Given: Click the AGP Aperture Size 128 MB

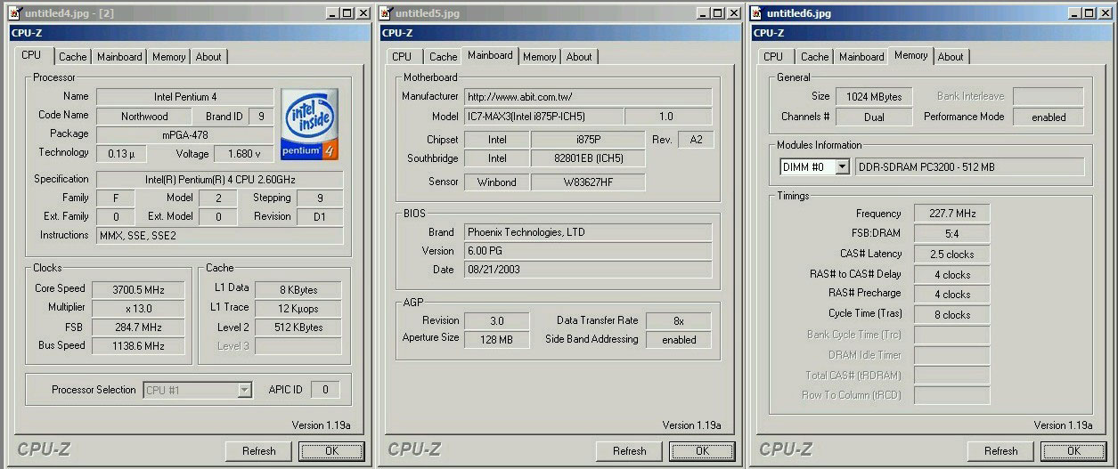Looking at the screenshot, I should tap(496, 340).
